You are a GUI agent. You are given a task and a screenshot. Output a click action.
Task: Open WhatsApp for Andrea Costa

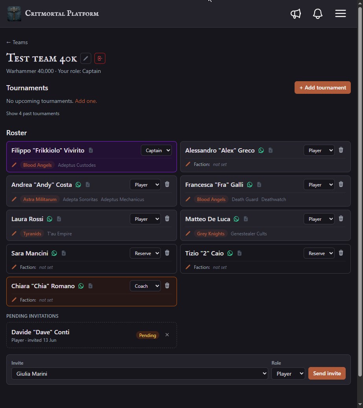point(78,184)
